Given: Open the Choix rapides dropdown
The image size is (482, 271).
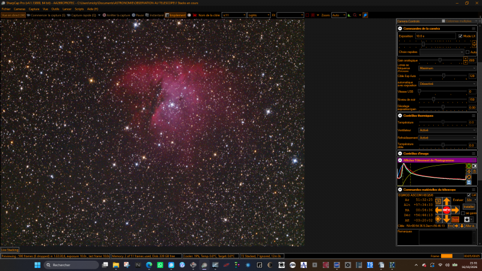Looking at the screenshot, I should (442, 52).
